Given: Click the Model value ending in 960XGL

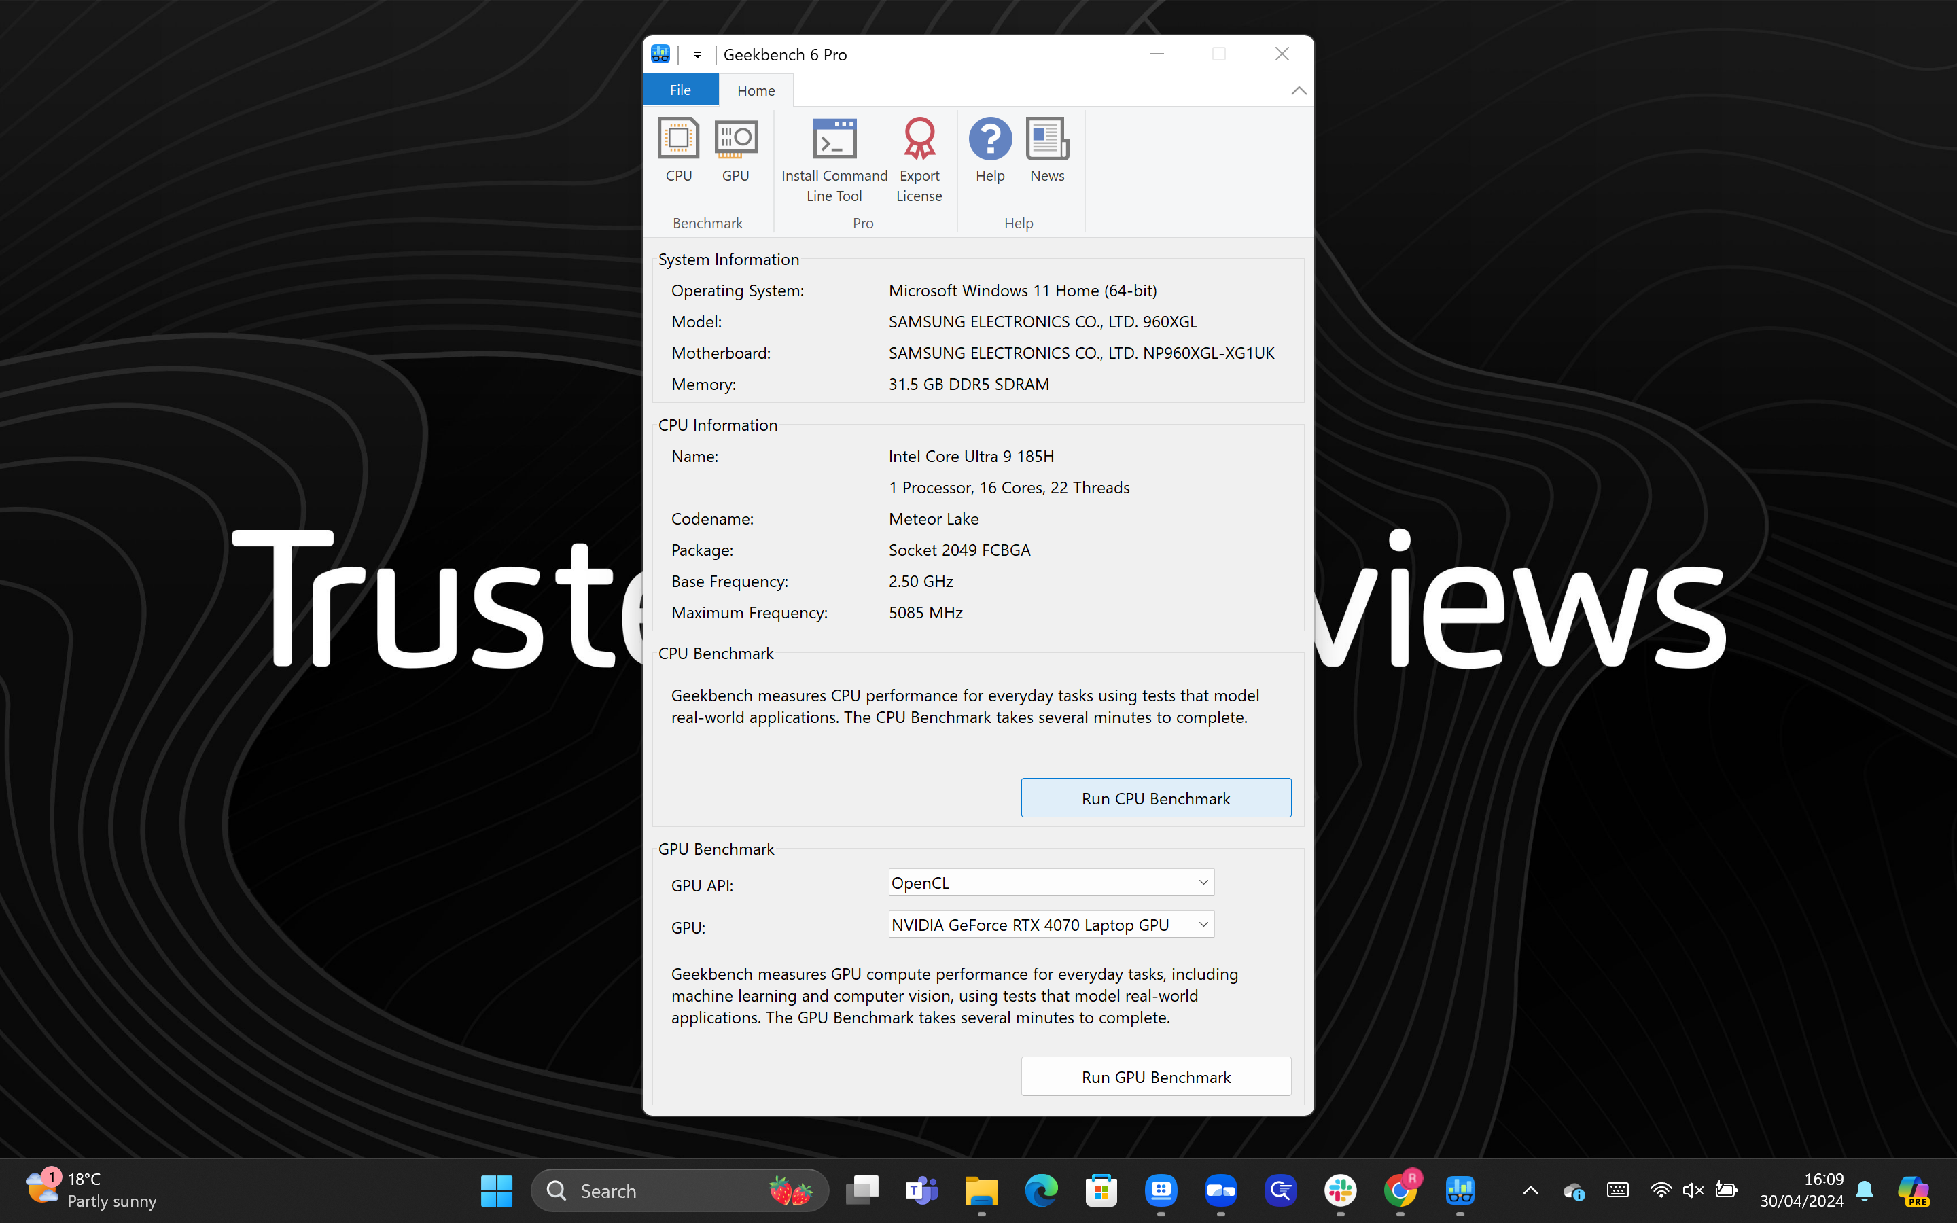Looking at the screenshot, I should pos(1042,322).
